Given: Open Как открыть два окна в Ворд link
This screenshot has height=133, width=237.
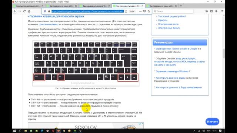Looking at the screenshot, I should (178, 88).
